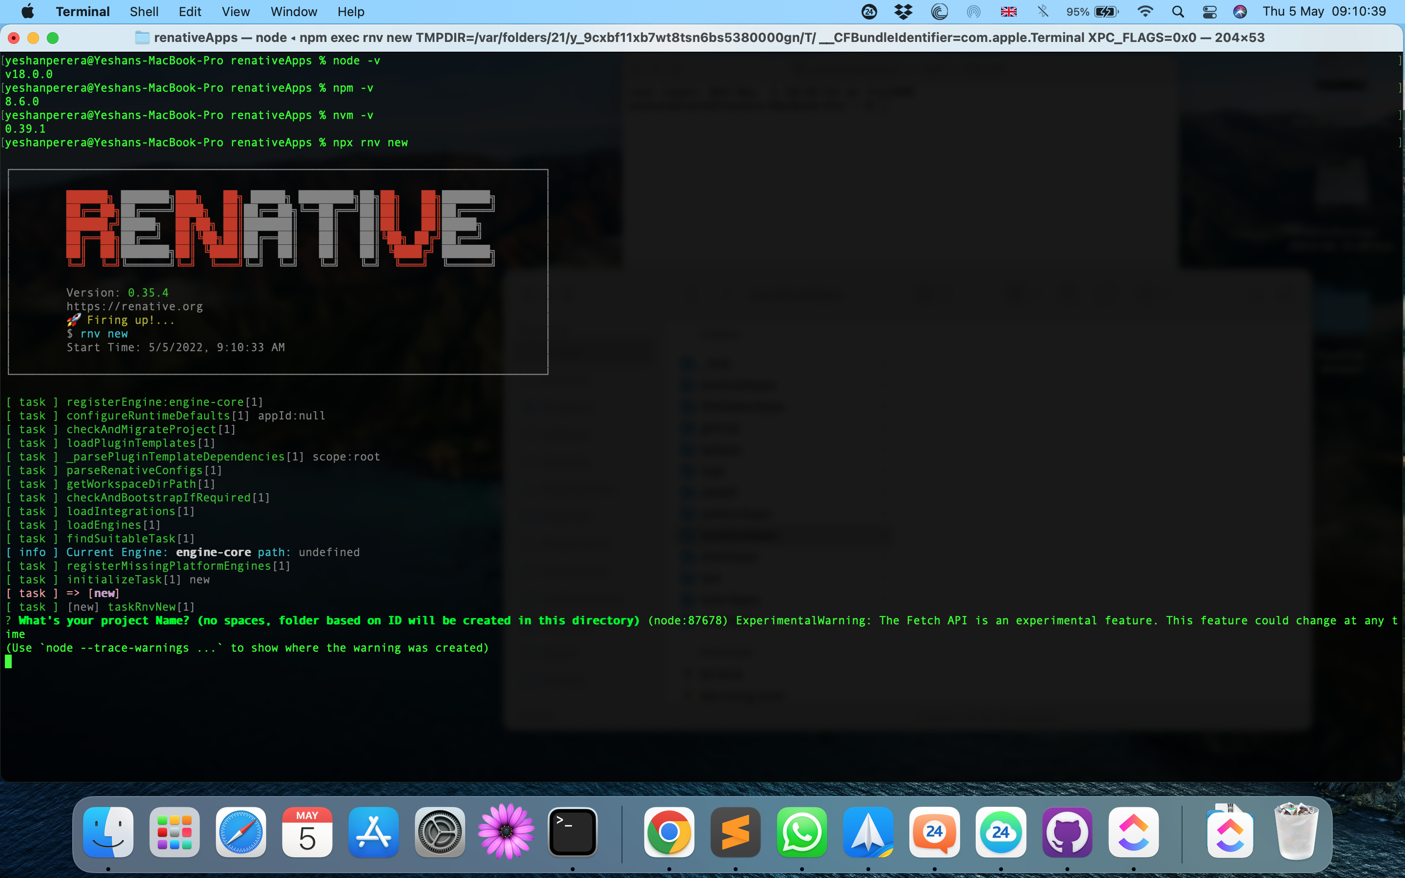The image size is (1405, 878).
Task: Click the terminal input cursor to type project name
Action: 9,661
